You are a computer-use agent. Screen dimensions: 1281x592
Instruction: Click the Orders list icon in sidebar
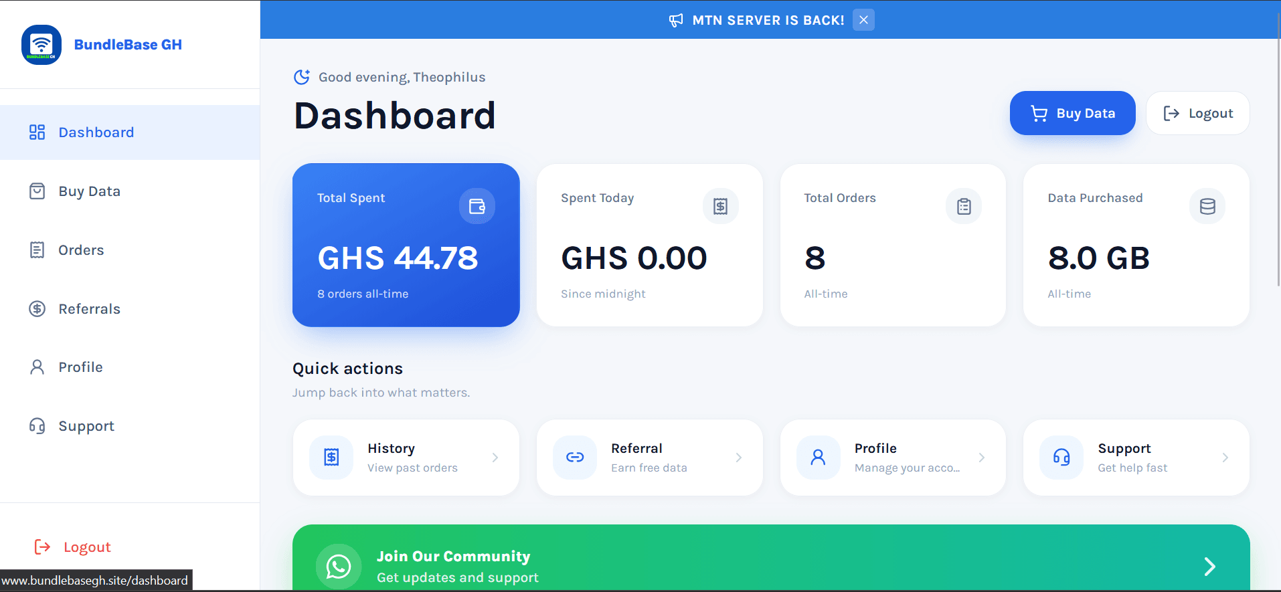pos(37,250)
